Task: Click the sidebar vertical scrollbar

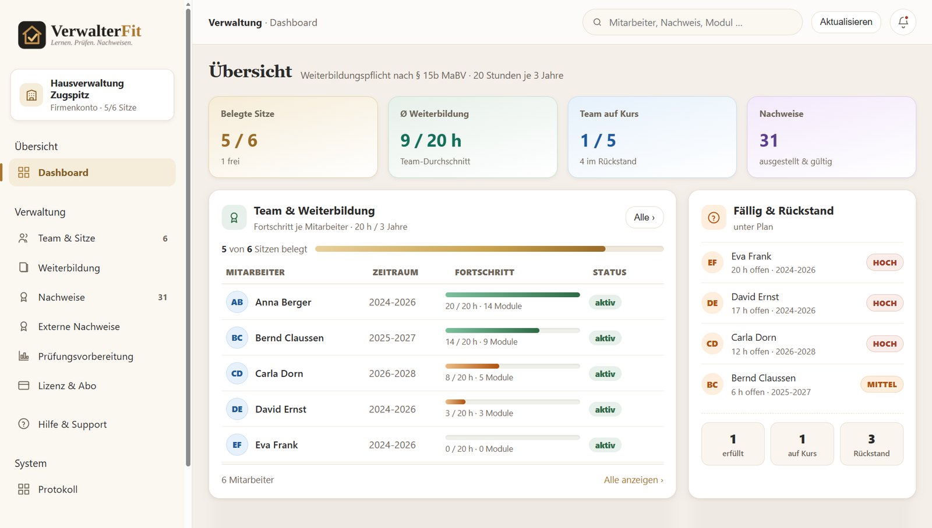Action: [188, 238]
